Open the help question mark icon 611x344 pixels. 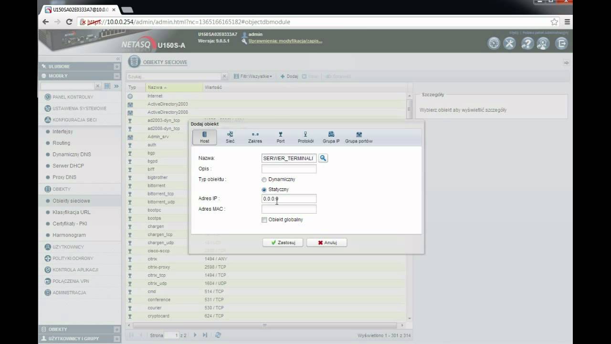pyautogui.click(x=527, y=43)
